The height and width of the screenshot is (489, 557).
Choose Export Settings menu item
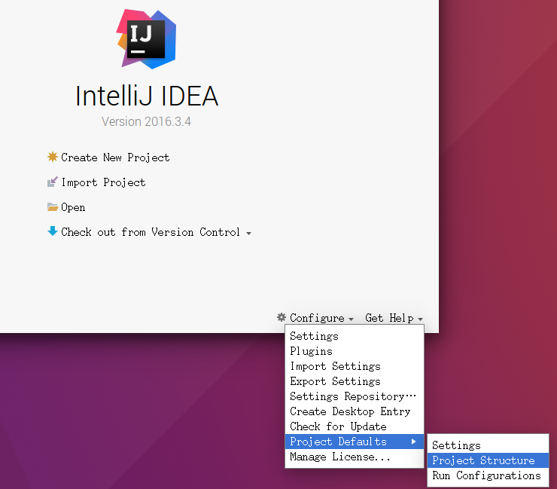click(355, 381)
